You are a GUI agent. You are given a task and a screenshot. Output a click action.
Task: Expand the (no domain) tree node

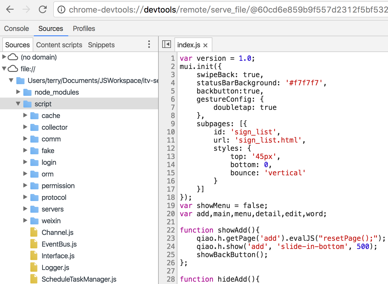coord(4,57)
